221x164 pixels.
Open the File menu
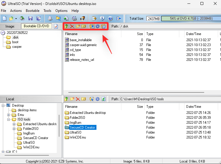pos(3,11)
